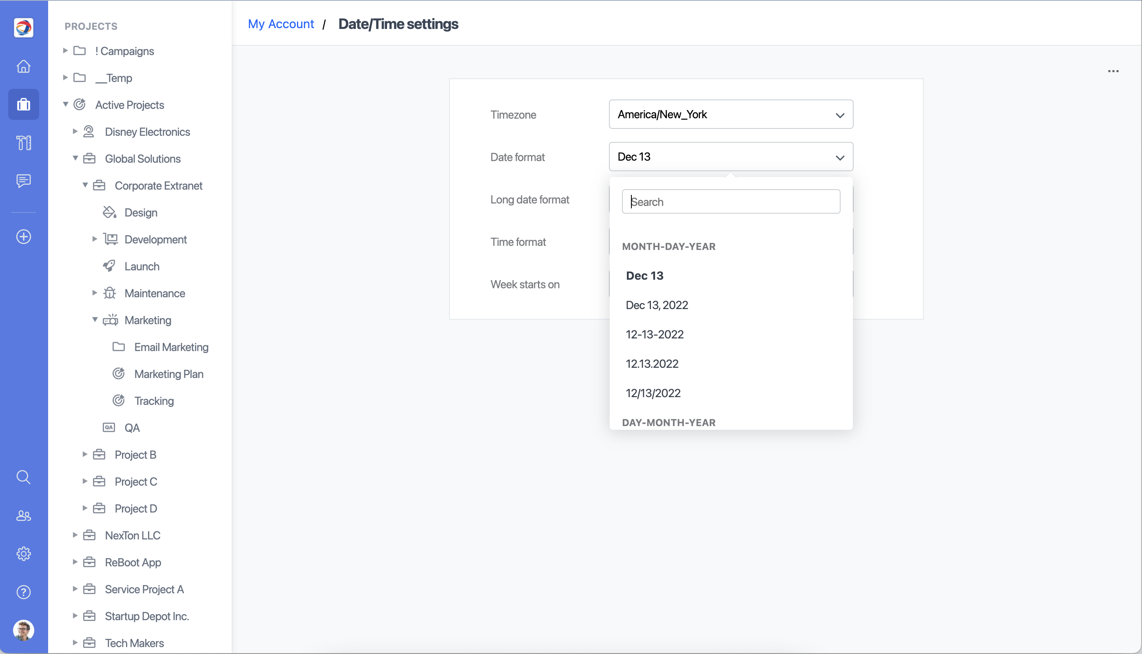The height and width of the screenshot is (654, 1142).
Task: Click the Disney Electronics person icon
Action: tap(89, 132)
